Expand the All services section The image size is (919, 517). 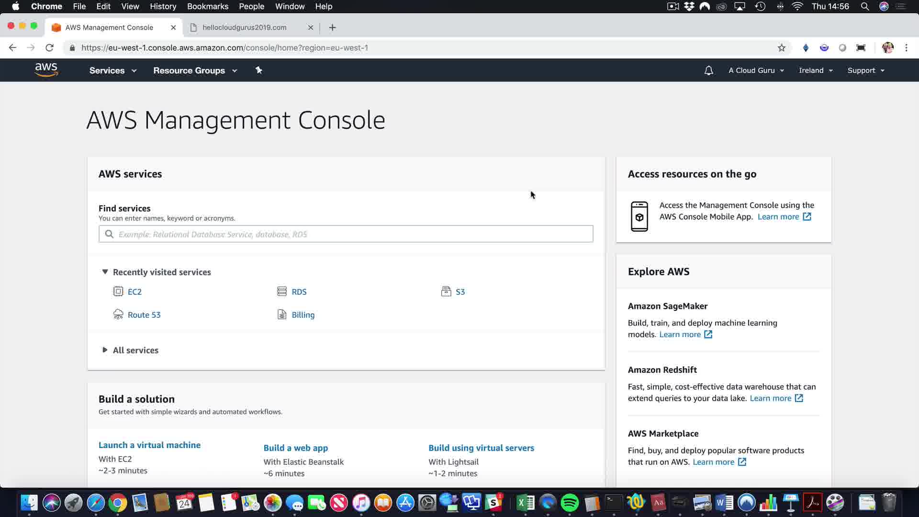105,350
